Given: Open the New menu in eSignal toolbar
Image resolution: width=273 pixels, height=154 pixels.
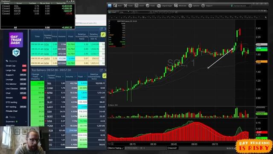Looking at the screenshot, I should click(118, 6).
